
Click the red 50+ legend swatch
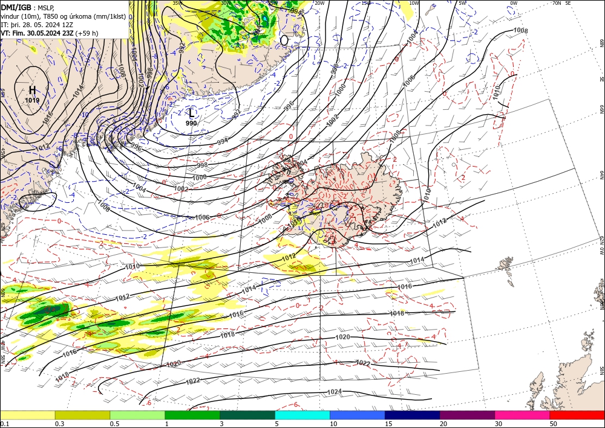point(577,415)
